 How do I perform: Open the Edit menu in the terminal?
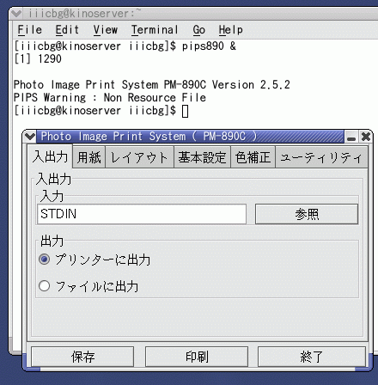tap(67, 30)
